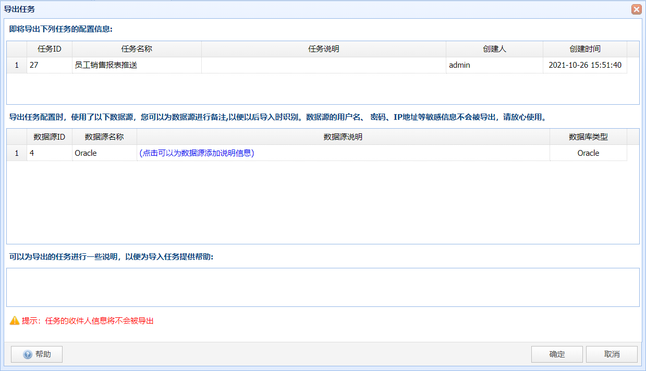Cancel the export with 取消
This screenshot has width=646, height=371.
click(612, 354)
